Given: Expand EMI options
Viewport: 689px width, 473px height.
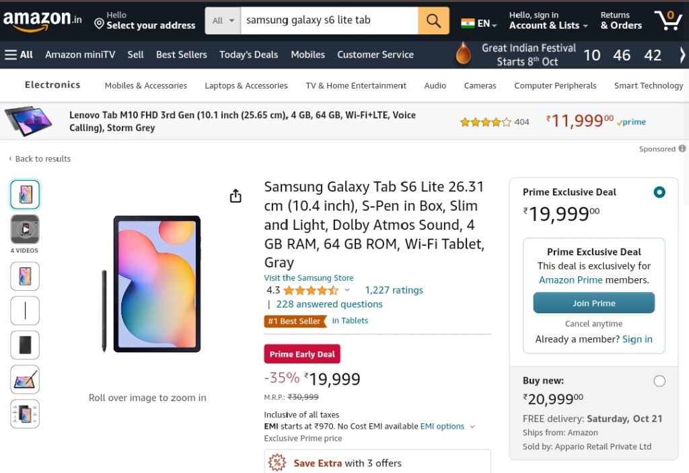Looking at the screenshot, I should (447, 426).
